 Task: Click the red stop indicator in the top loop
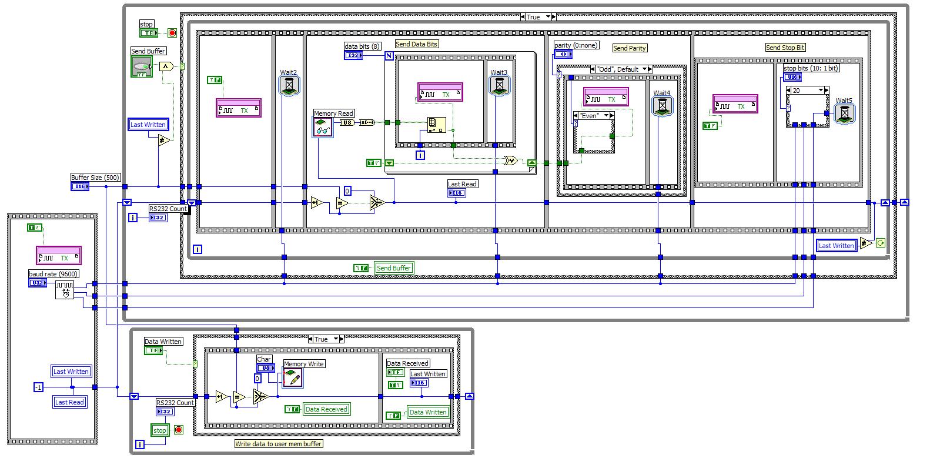(x=172, y=33)
